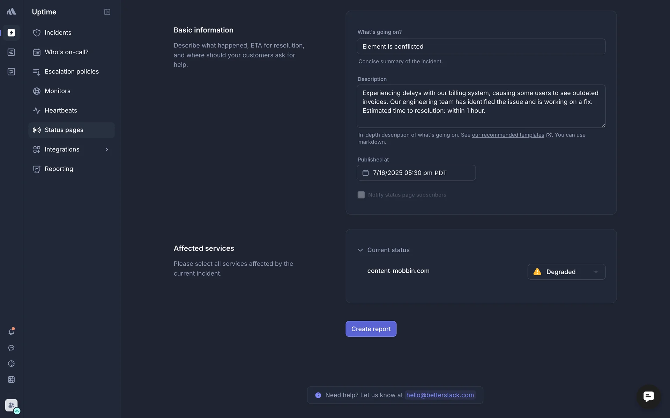Click the Create report button

(x=371, y=329)
